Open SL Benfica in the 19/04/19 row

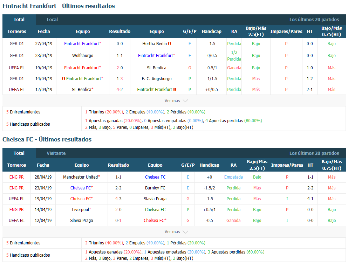pyautogui.click(x=156, y=68)
